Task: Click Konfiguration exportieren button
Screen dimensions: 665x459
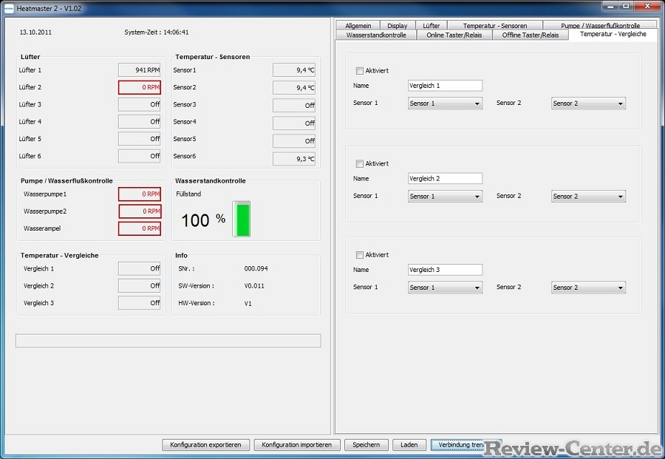Action: coord(205,444)
